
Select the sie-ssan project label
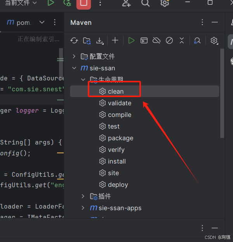click(x=102, y=68)
